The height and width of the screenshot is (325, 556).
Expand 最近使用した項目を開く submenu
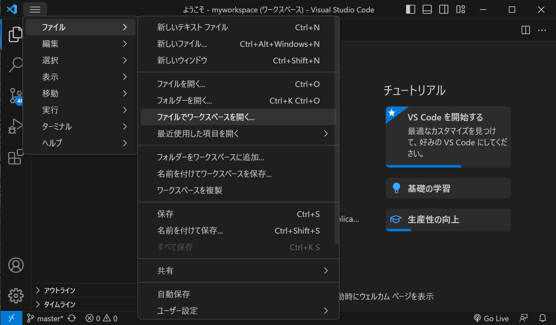238,134
